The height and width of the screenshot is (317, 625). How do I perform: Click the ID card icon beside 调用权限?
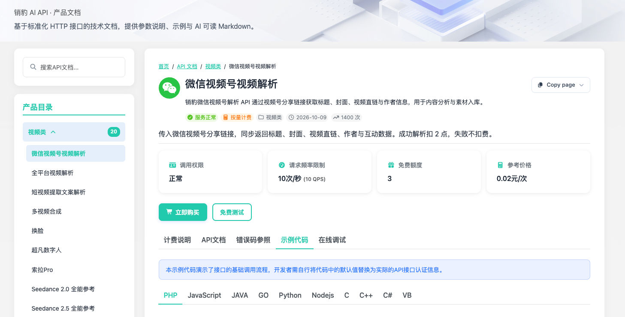[x=172, y=165]
